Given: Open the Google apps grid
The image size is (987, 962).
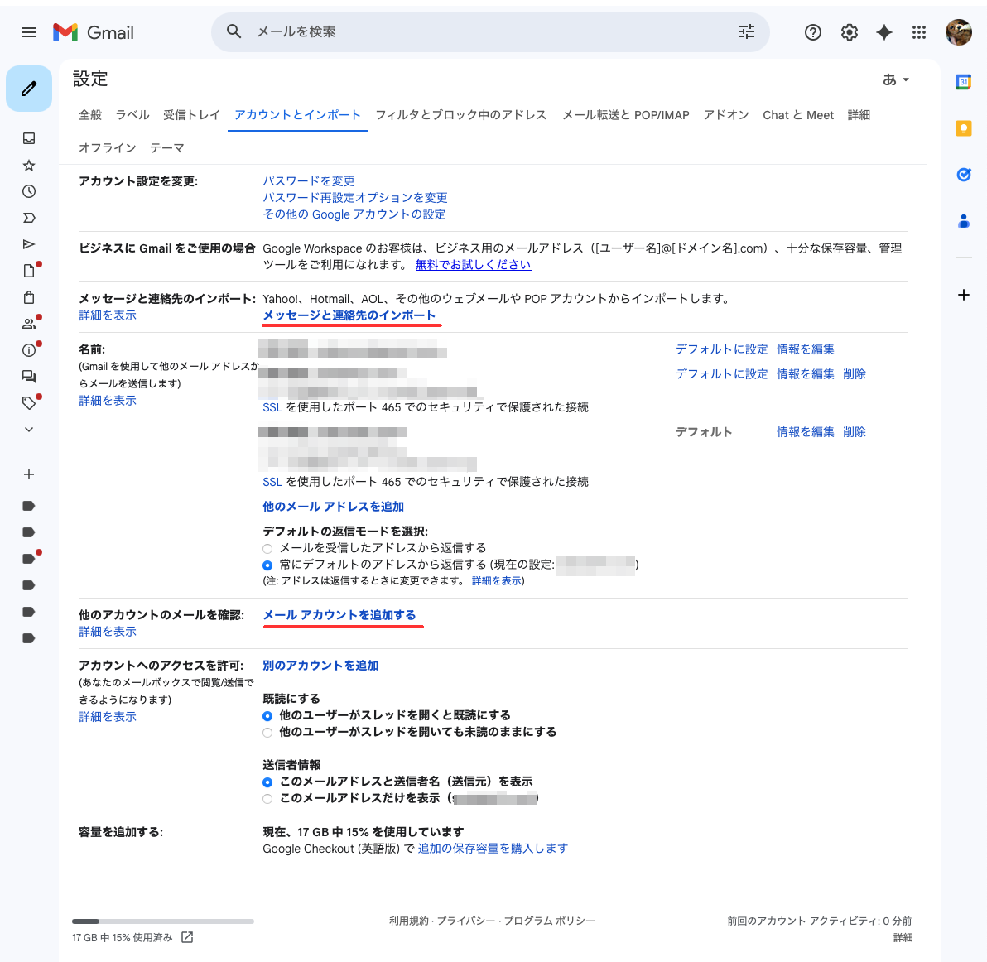Looking at the screenshot, I should click(x=919, y=32).
